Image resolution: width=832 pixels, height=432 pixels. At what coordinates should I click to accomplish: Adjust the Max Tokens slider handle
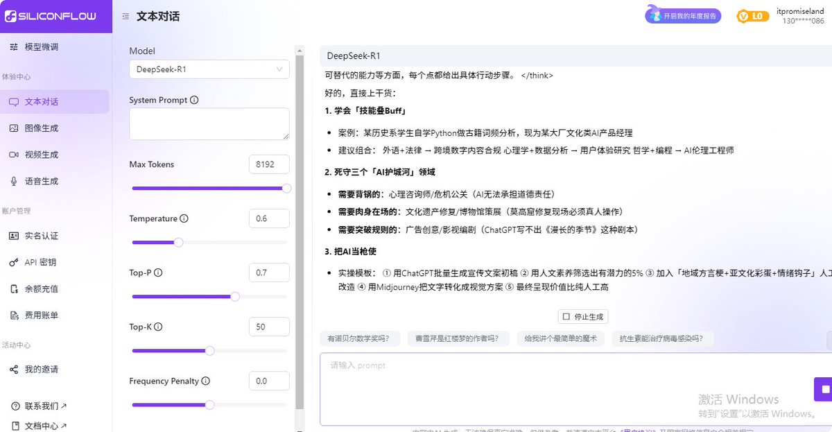(286, 188)
